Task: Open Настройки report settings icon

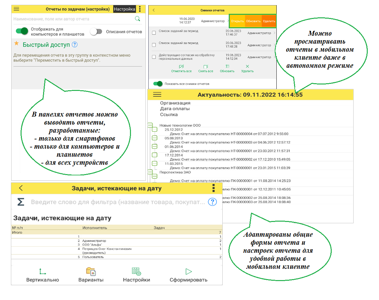Action: (x=136, y=271)
